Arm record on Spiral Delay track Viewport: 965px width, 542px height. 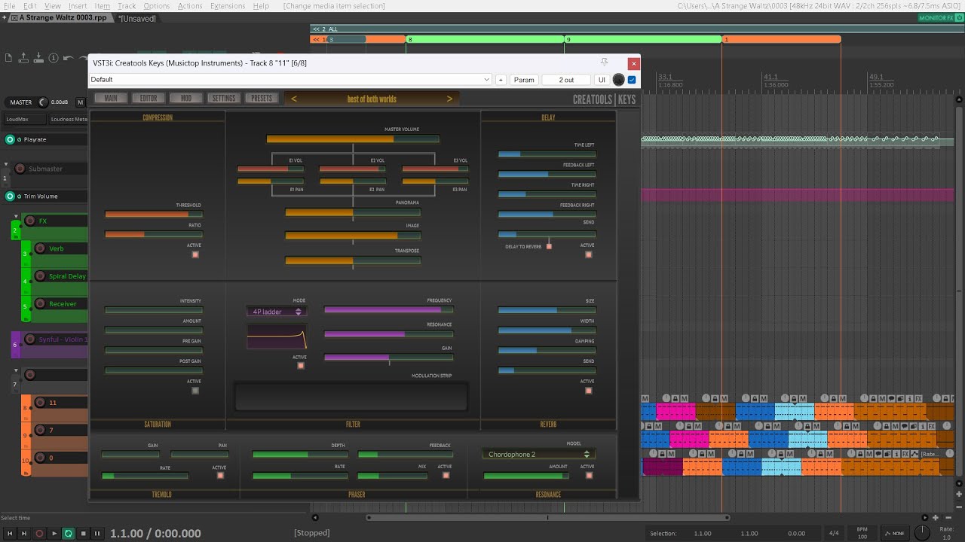41,276
